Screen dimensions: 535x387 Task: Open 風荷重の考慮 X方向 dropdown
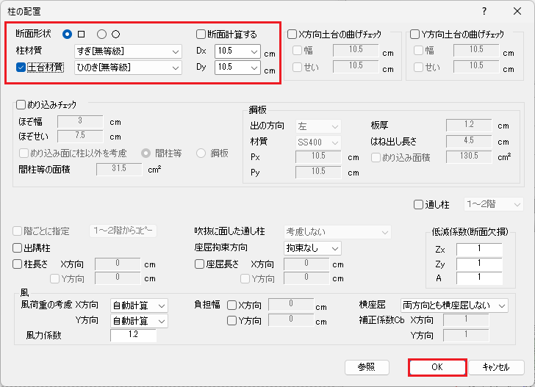139,305
